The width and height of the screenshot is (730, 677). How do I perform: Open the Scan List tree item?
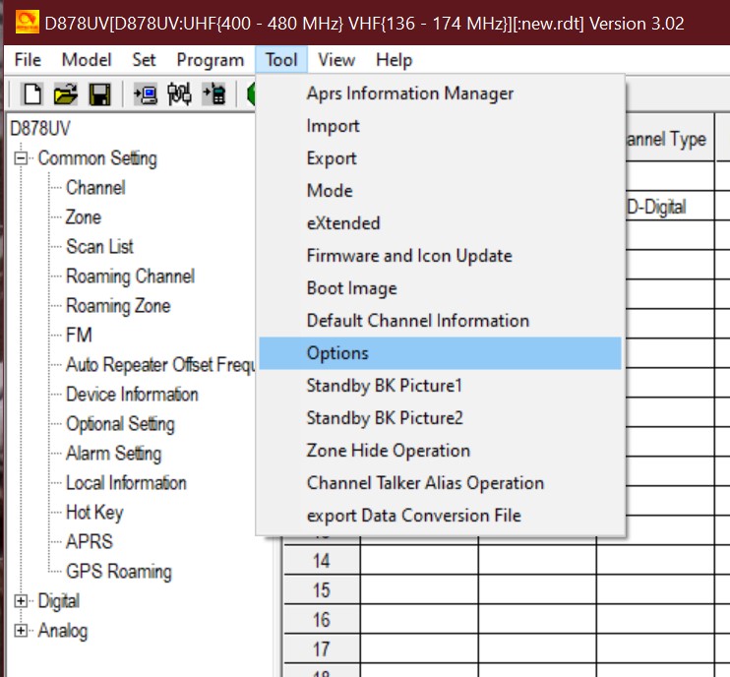[x=99, y=247]
